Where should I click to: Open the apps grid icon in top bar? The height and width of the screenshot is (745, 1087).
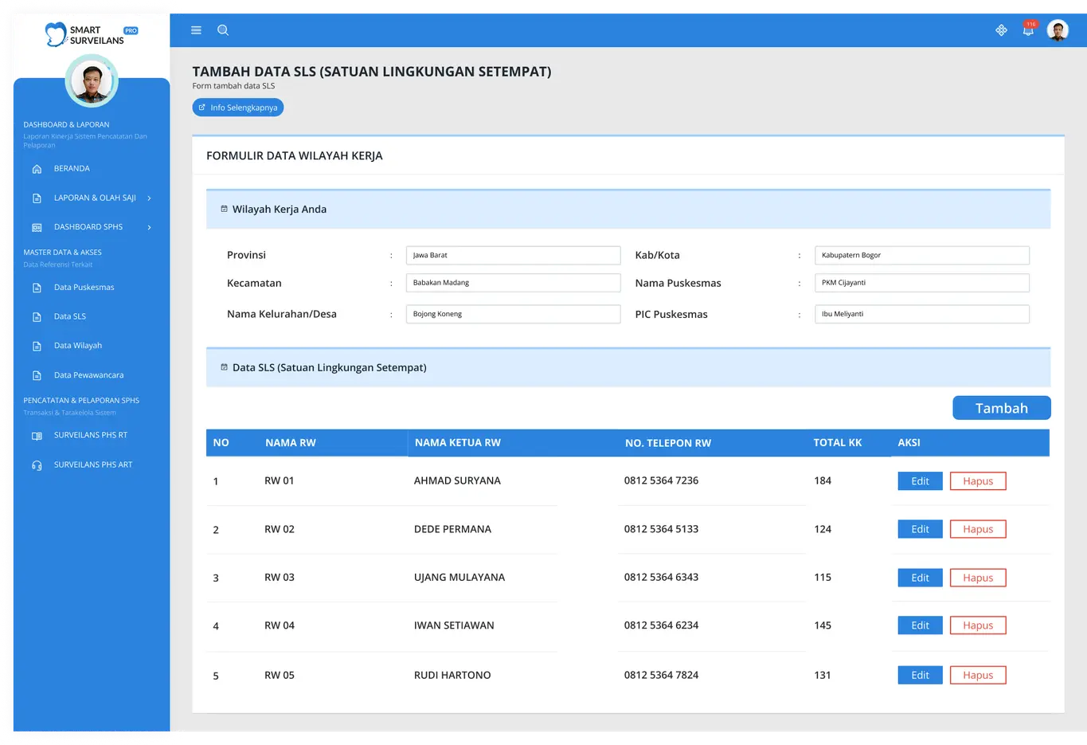click(1001, 30)
